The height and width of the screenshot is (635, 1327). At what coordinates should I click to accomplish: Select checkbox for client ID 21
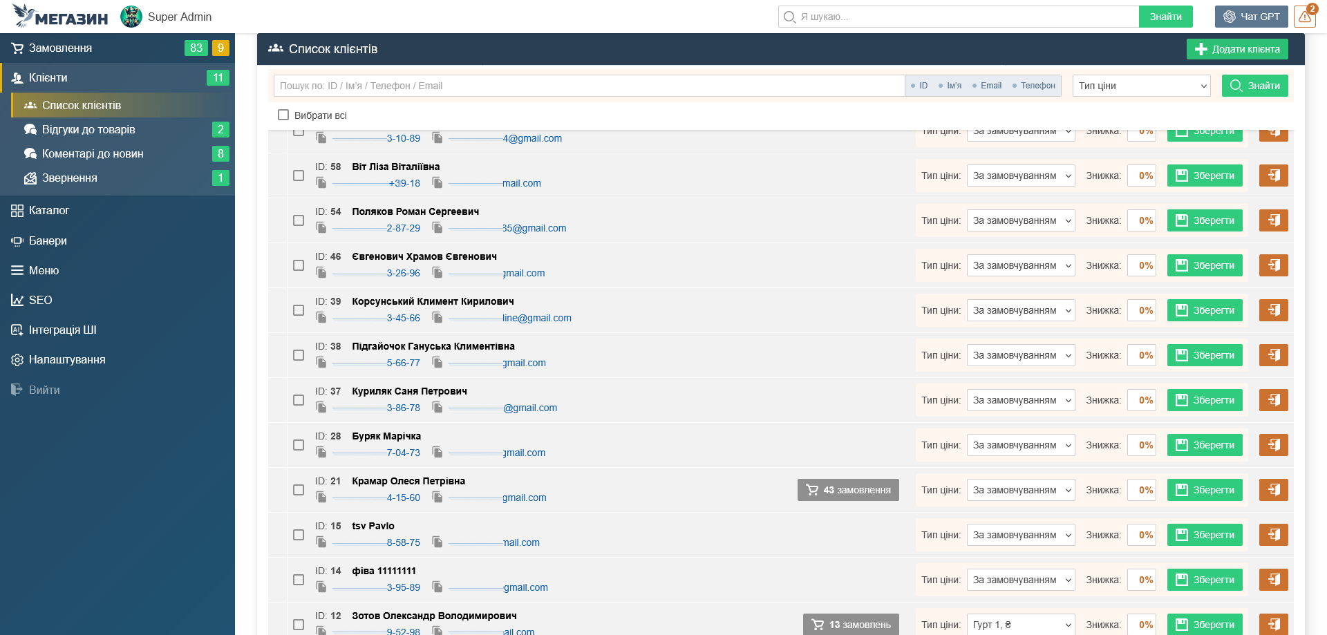click(x=299, y=490)
